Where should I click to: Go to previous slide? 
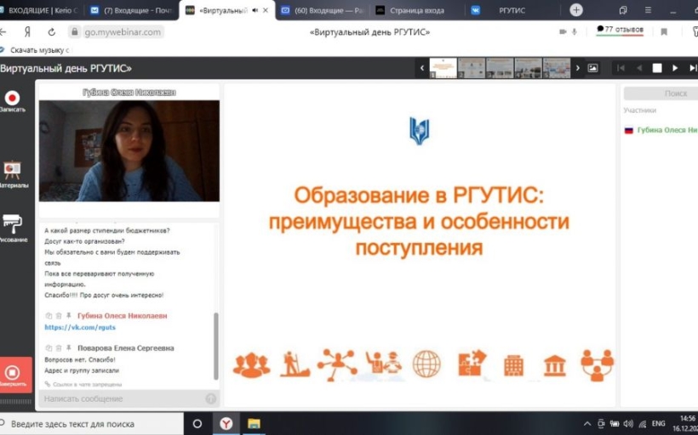639,68
